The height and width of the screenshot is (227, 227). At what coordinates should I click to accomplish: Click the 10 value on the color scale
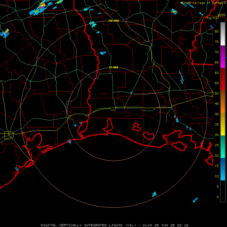point(217,176)
